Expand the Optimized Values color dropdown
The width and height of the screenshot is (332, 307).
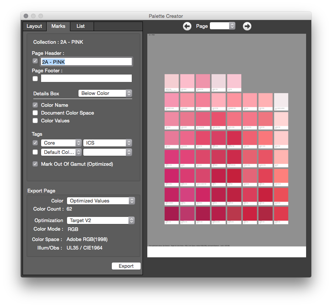click(x=101, y=201)
